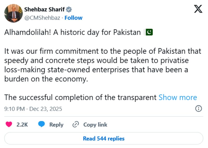Image resolution: width=208 pixels, height=148 pixels.
Task: Click the heart like icon
Action: 9,125
